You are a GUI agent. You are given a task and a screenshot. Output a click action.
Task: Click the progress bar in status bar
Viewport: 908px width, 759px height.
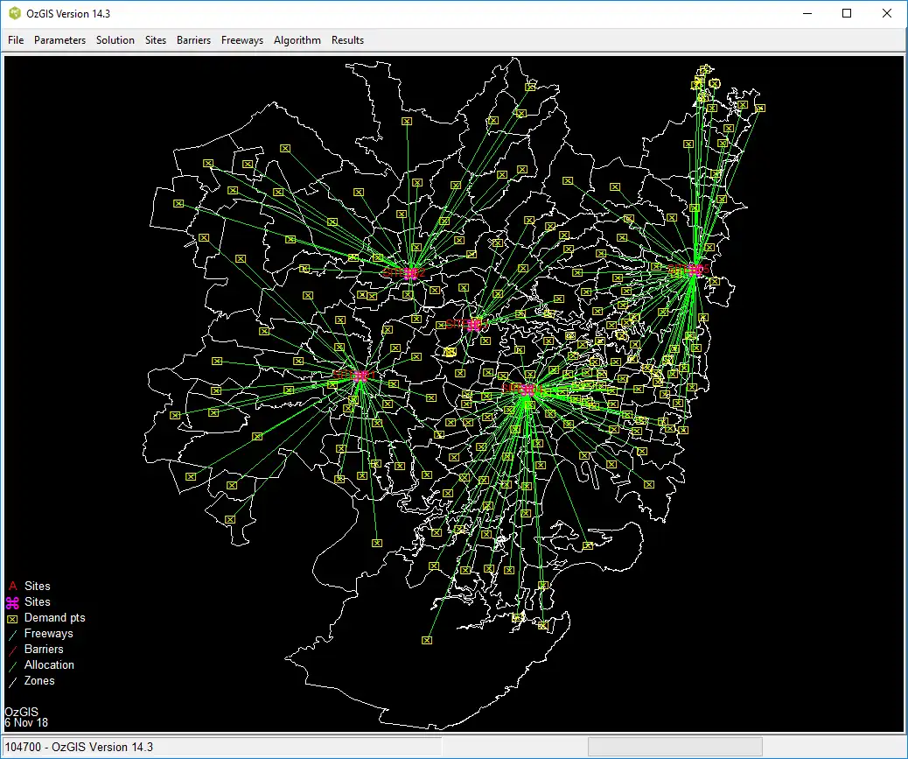click(x=674, y=747)
